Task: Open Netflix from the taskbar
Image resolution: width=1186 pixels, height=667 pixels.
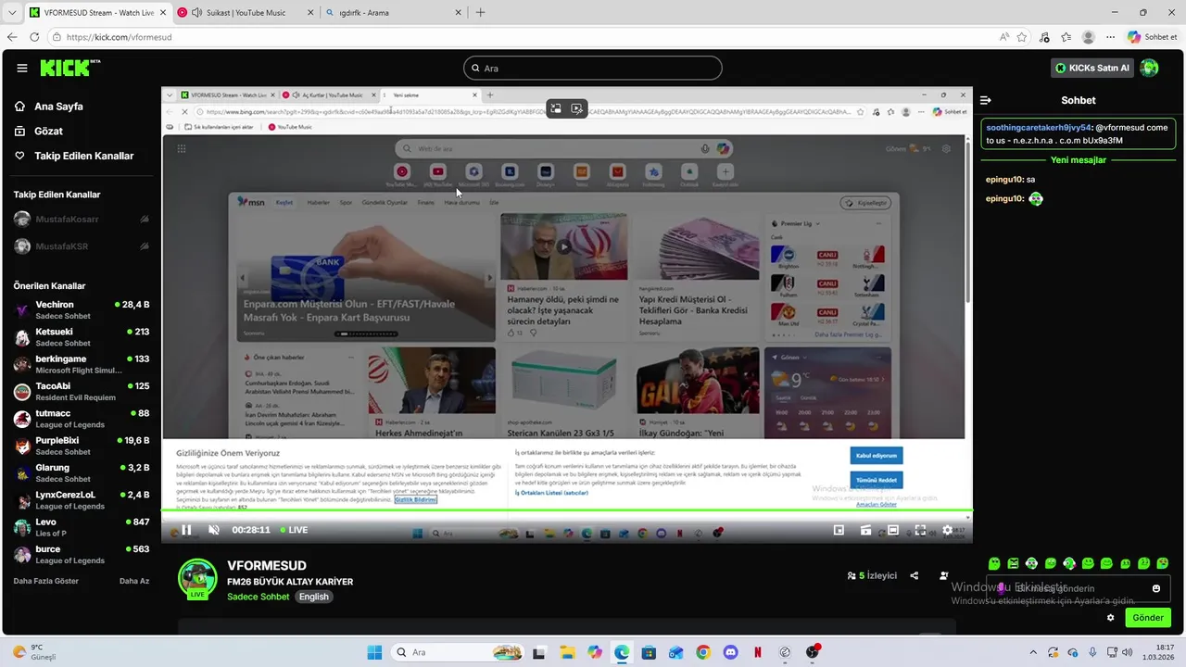Action: (758, 652)
